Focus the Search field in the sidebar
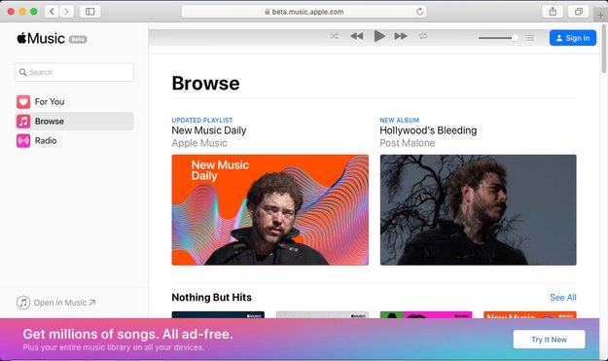The image size is (608, 361). click(74, 72)
